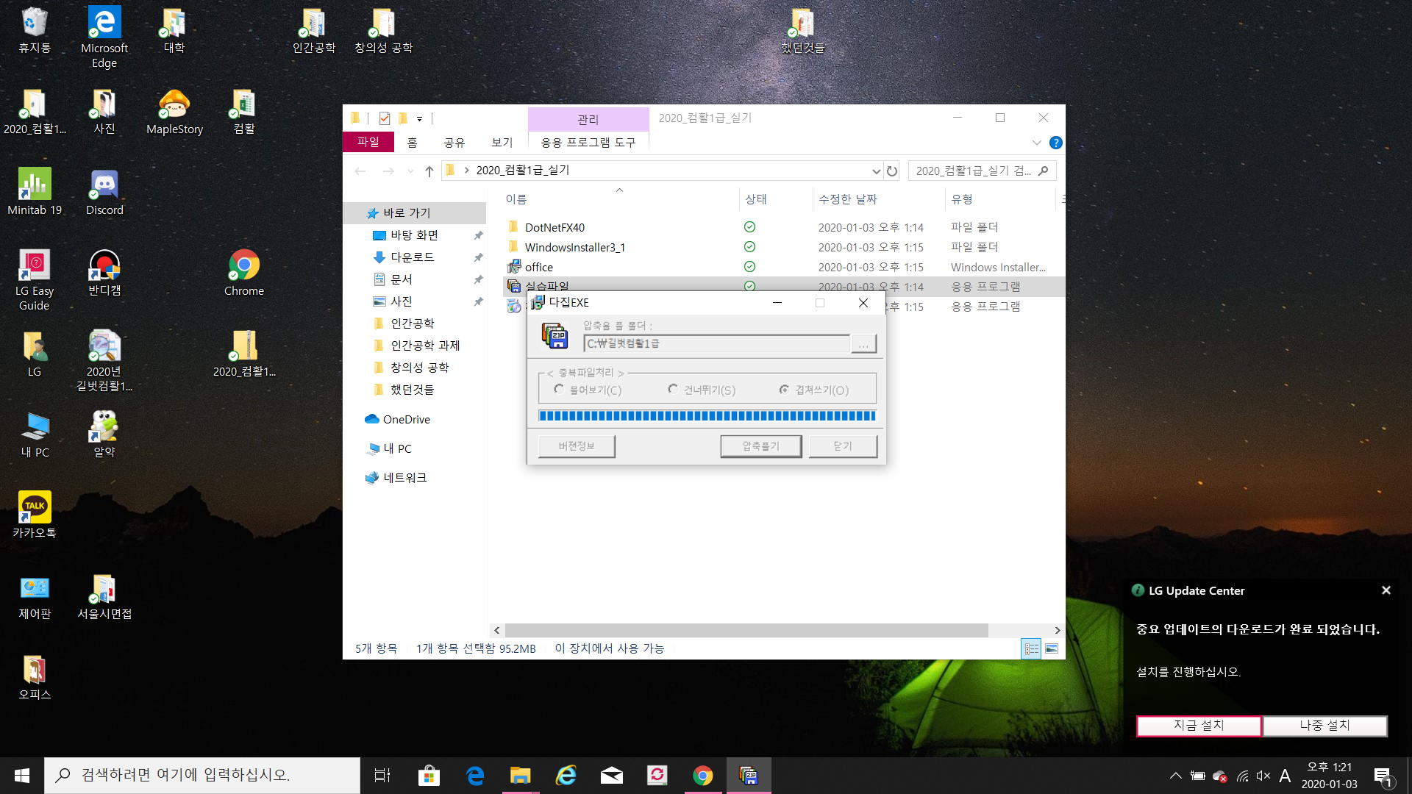Select the 건너뛰기(S) radio option
Screen dimensions: 1412x794
673,390
